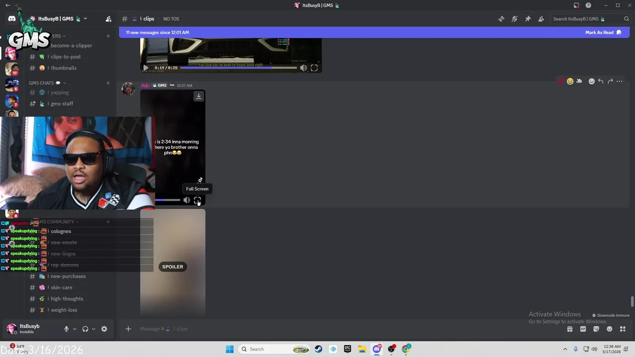Toggle channel notification mute bell

(x=514, y=19)
